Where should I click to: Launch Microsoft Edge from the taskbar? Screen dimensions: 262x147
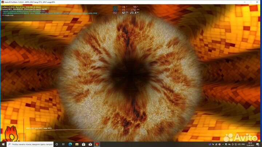(70, 144)
